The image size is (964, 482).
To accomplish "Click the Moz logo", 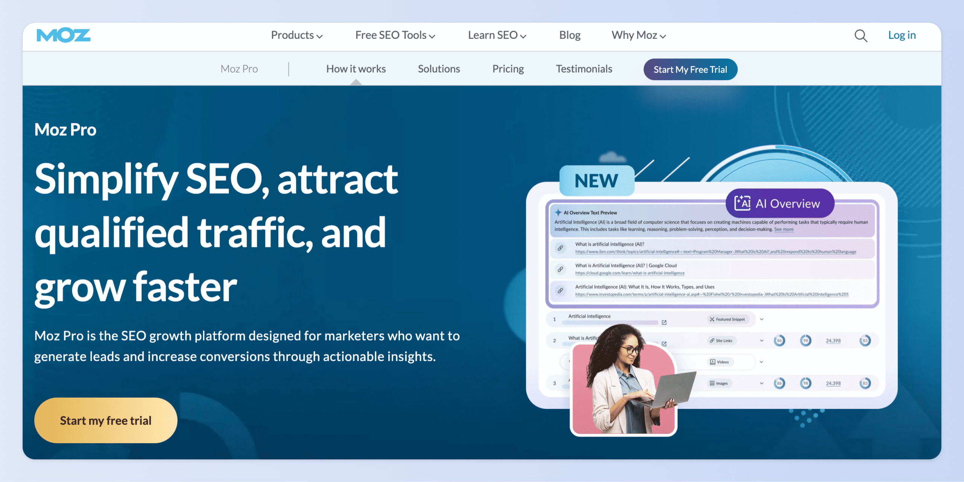I will [x=63, y=35].
